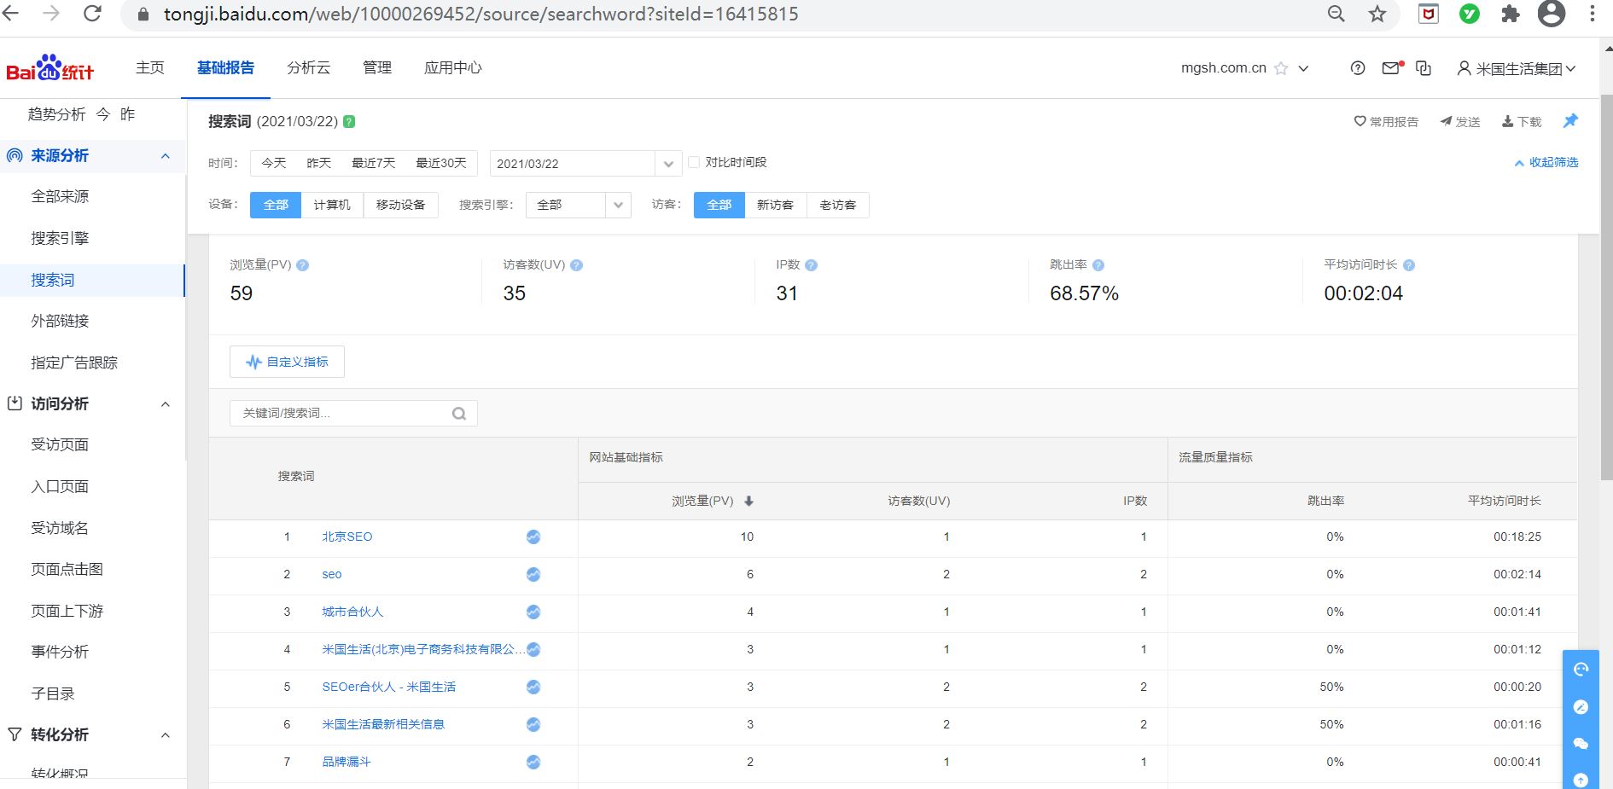Select 计算机 device filter
The image size is (1613, 789).
(332, 205)
